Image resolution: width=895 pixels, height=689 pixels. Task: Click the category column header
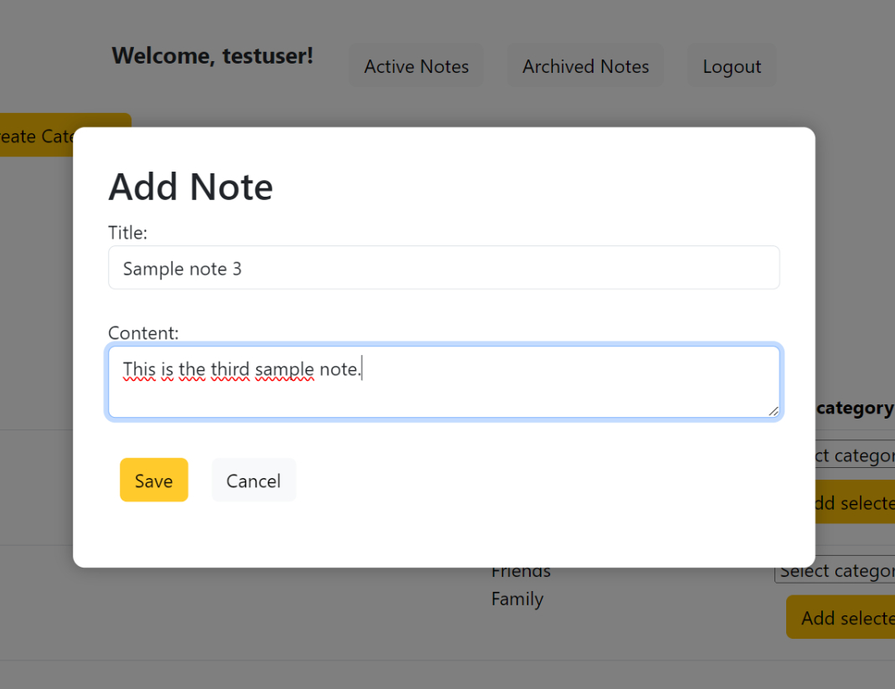(855, 408)
